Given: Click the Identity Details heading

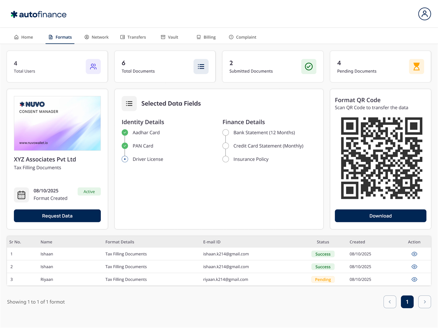Looking at the screenshot, I should click(143, 122).
